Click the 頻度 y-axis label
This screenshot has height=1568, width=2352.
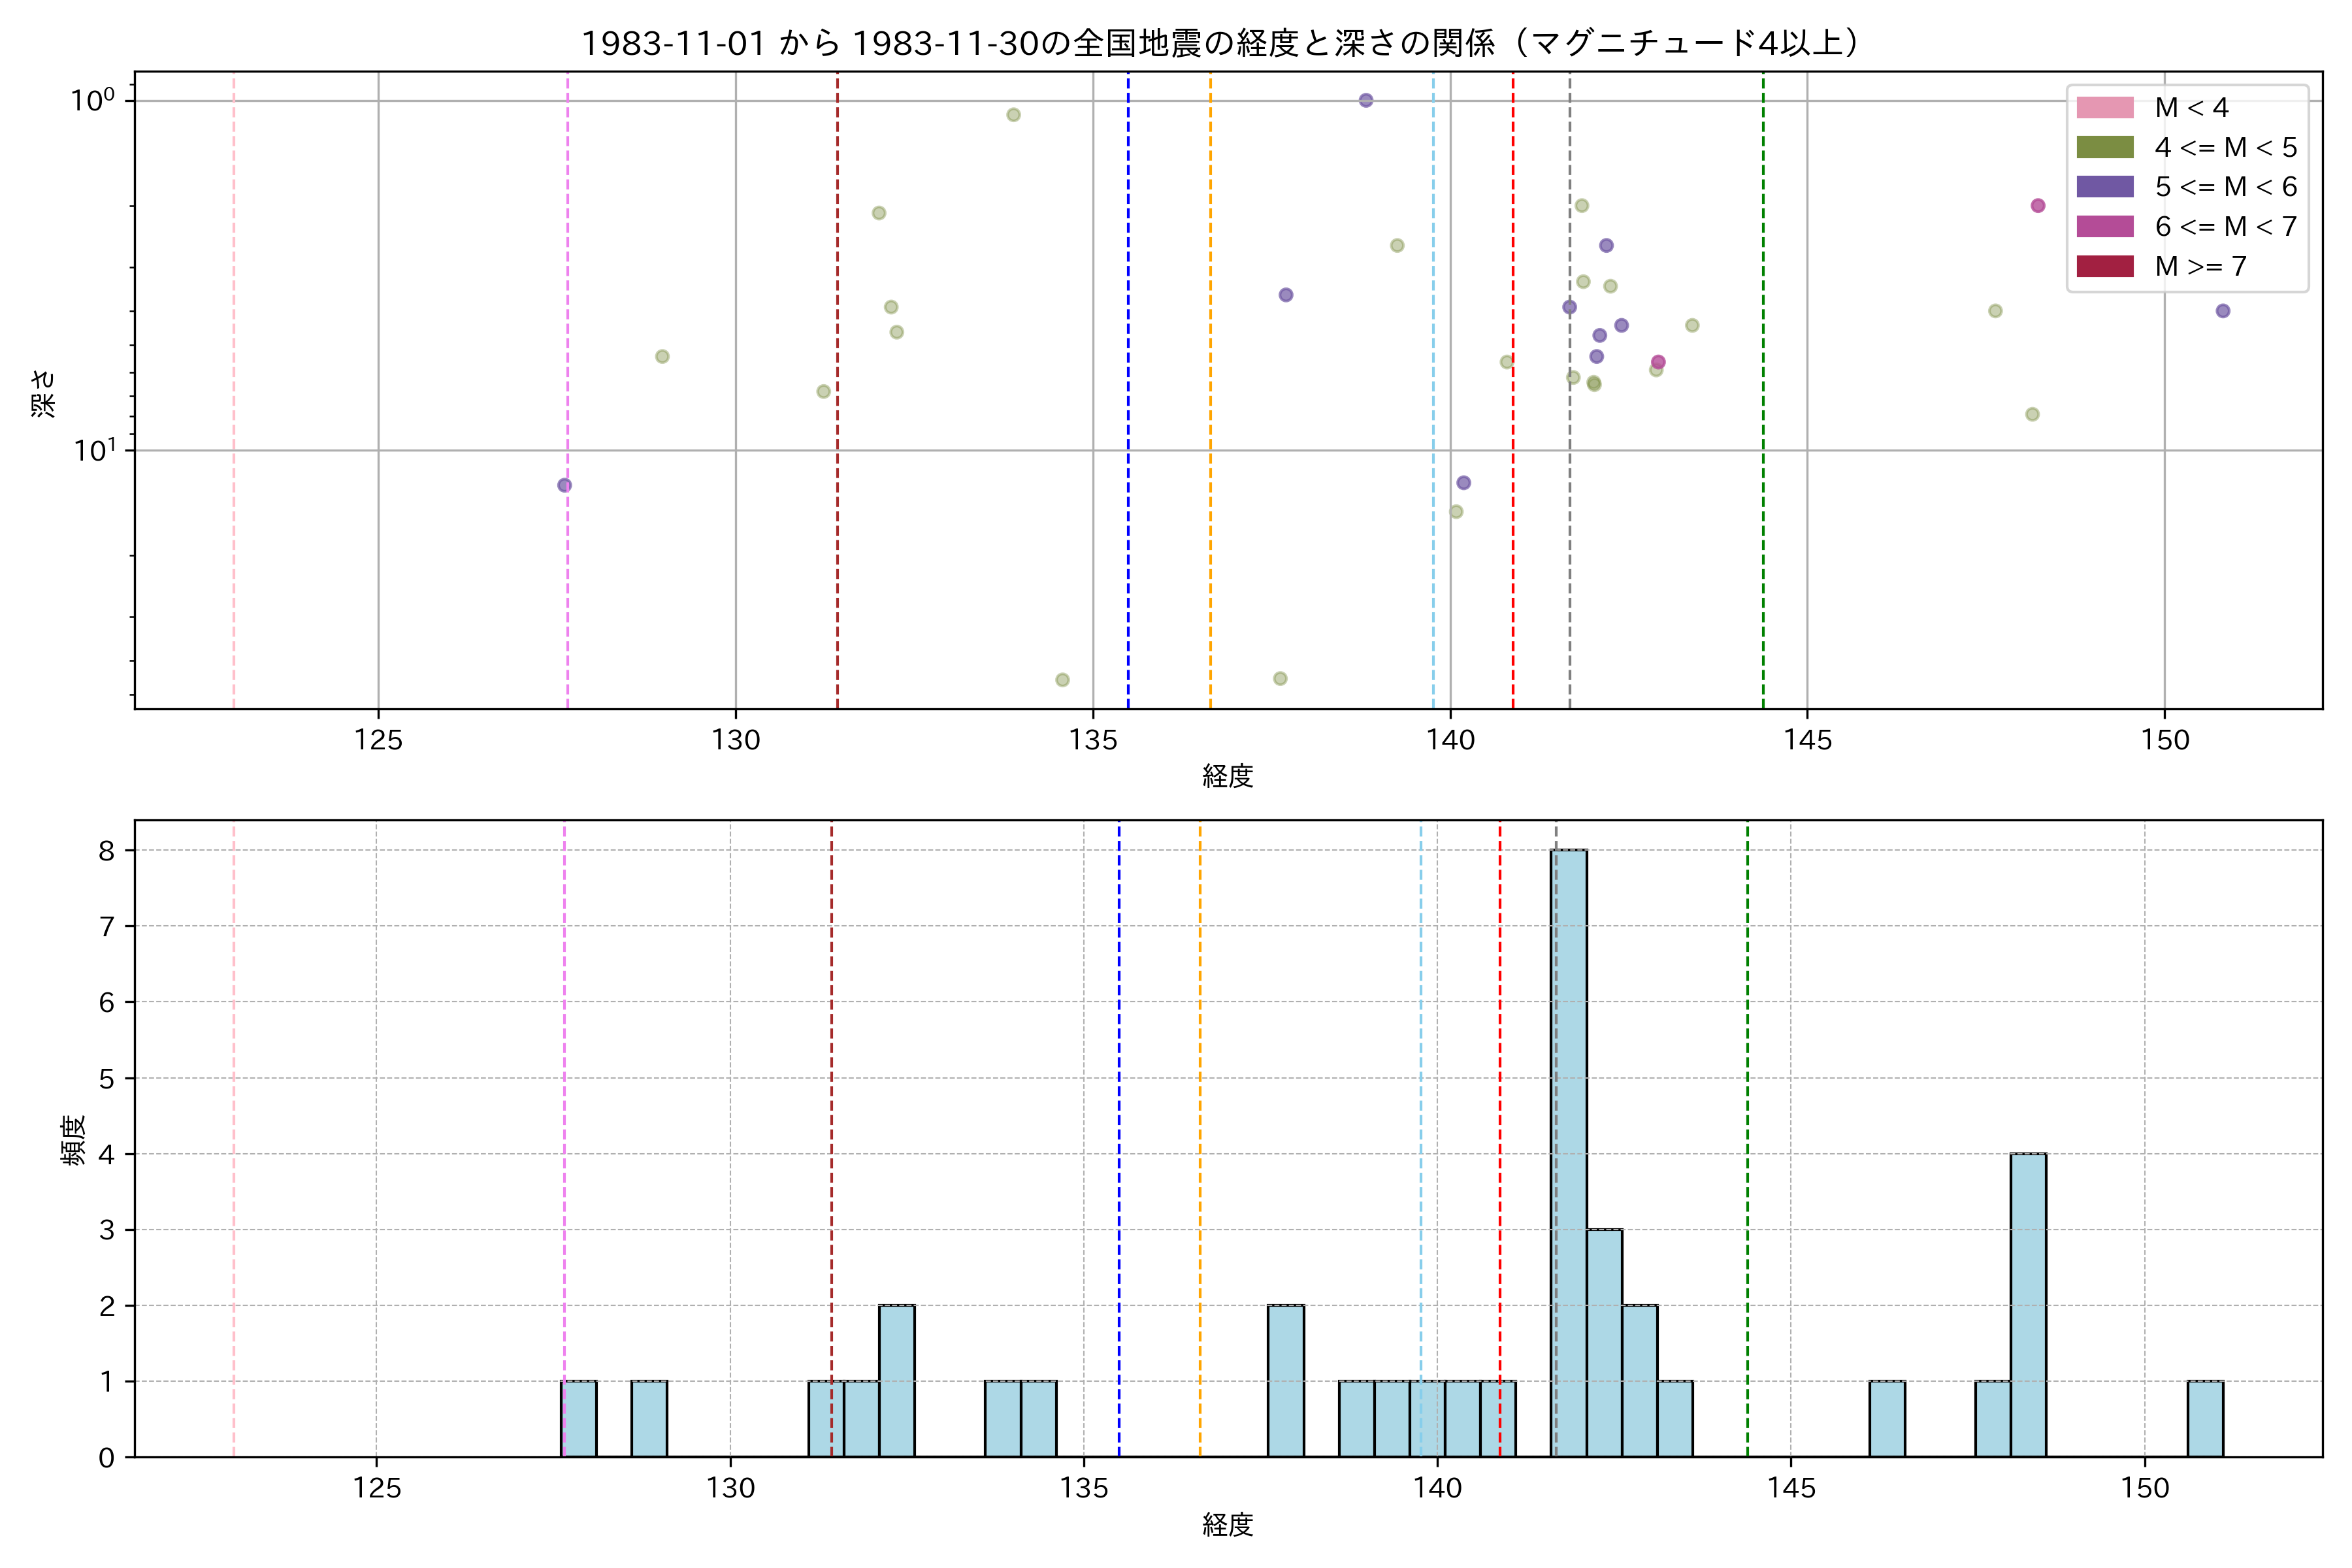[74, 1140]
